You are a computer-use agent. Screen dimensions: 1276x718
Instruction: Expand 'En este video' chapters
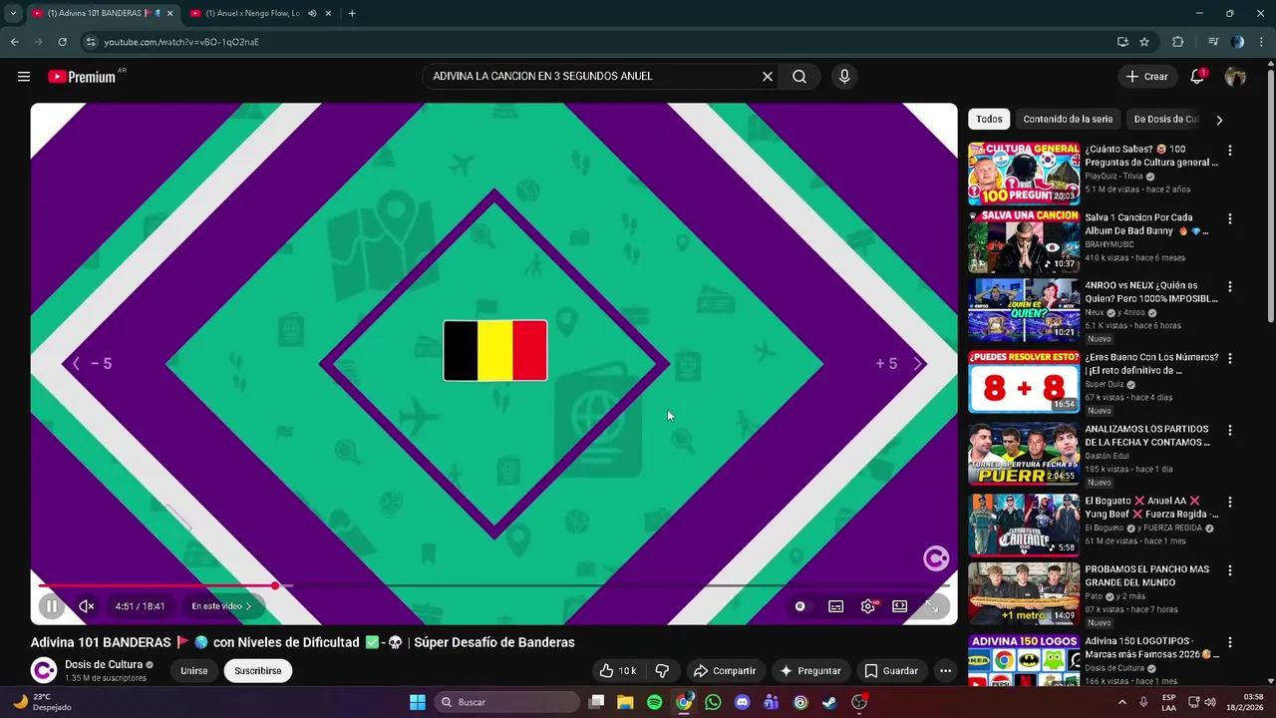[x=221, y=606]
